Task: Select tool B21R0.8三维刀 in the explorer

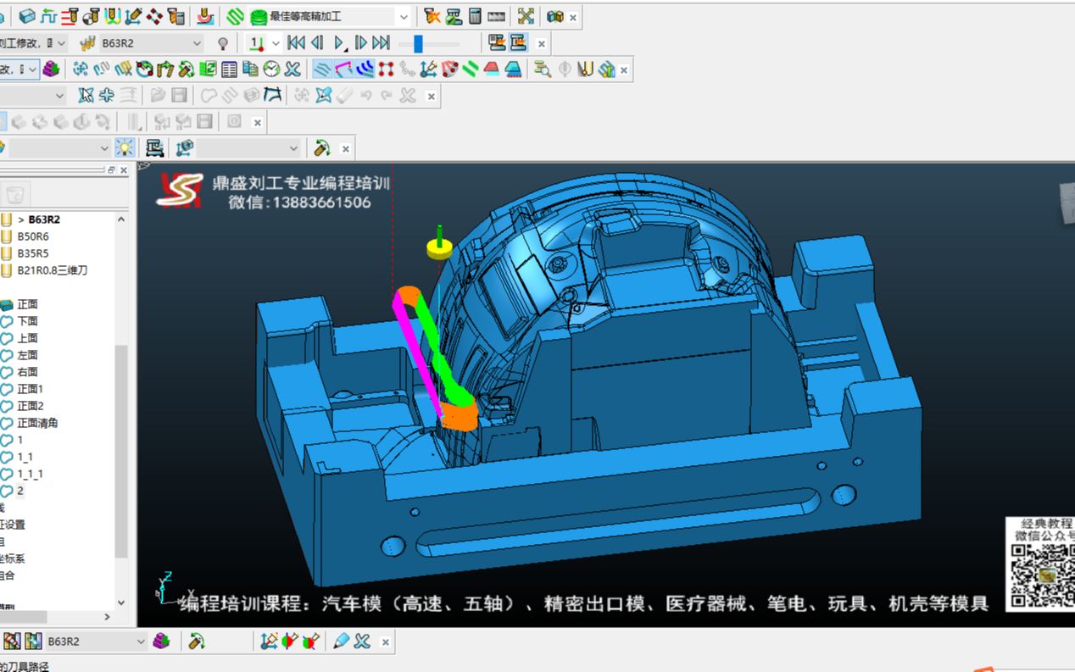Action: [53, 270]
